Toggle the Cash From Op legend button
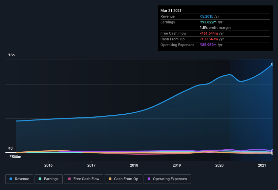The height and width of the screenshot is (190, 278). pos(123,179)
